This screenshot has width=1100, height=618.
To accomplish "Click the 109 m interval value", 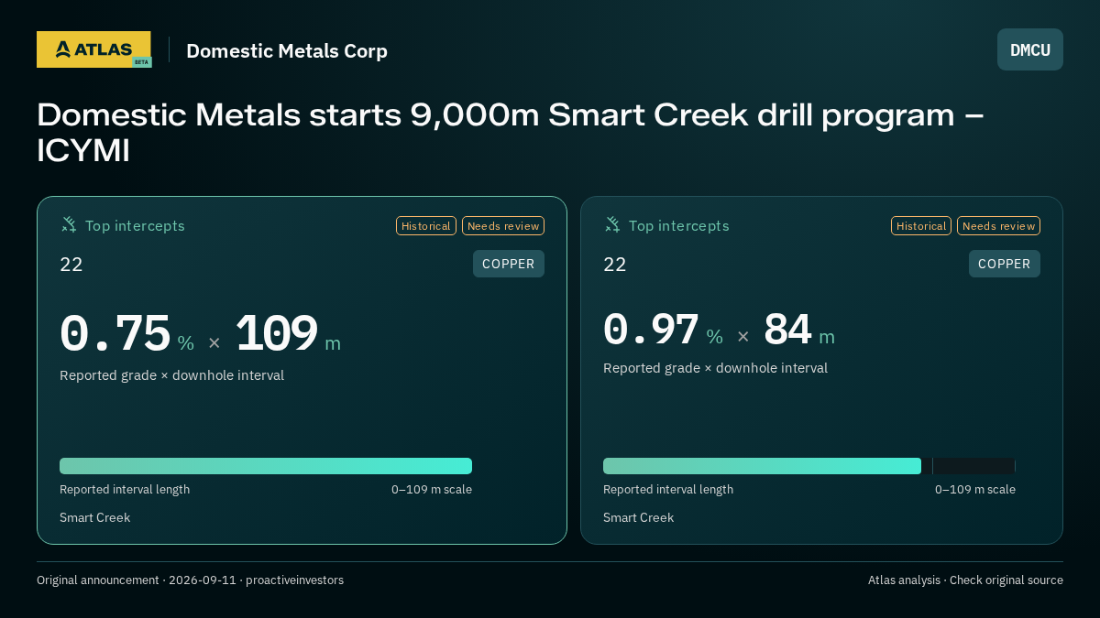I will [x=277, y=333].
